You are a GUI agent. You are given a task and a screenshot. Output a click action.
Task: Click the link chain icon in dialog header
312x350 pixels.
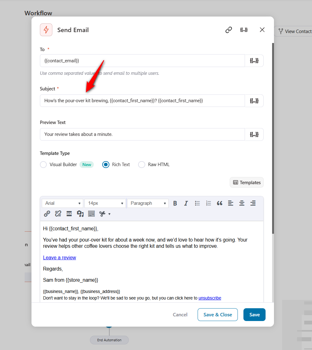229,30
